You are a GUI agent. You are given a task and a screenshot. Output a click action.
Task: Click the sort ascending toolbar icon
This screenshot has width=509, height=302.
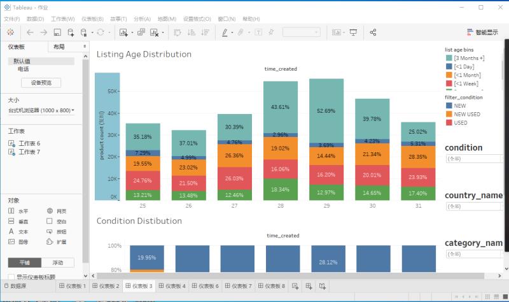tap(192, 32)
